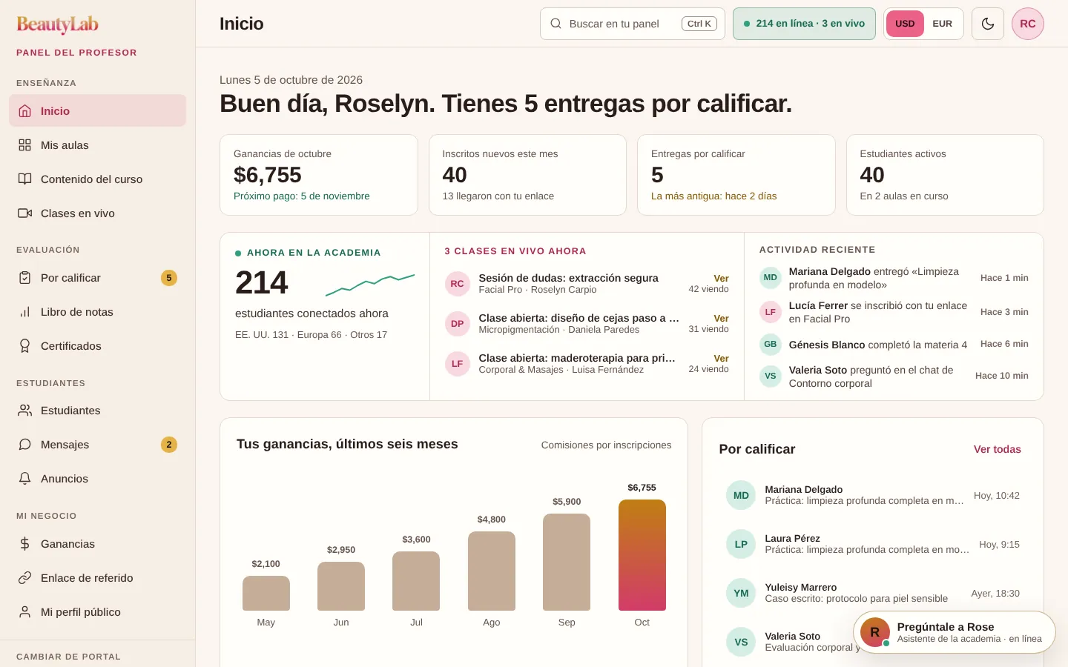Open the Ganancias de octubre card

319,175
